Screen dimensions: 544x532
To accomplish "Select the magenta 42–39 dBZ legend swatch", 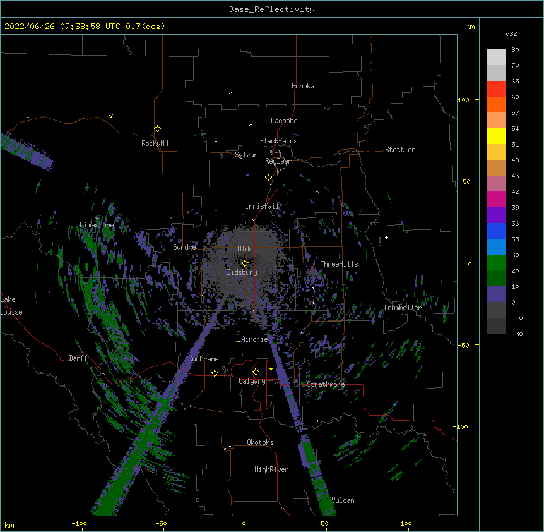I will pos(496,199).
